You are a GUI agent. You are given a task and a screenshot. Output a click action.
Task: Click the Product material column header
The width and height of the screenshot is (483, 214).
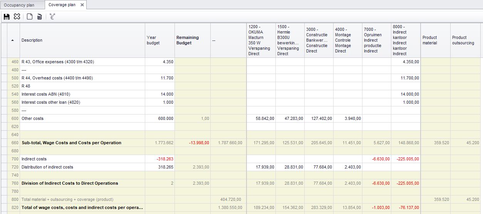point(436,40)
